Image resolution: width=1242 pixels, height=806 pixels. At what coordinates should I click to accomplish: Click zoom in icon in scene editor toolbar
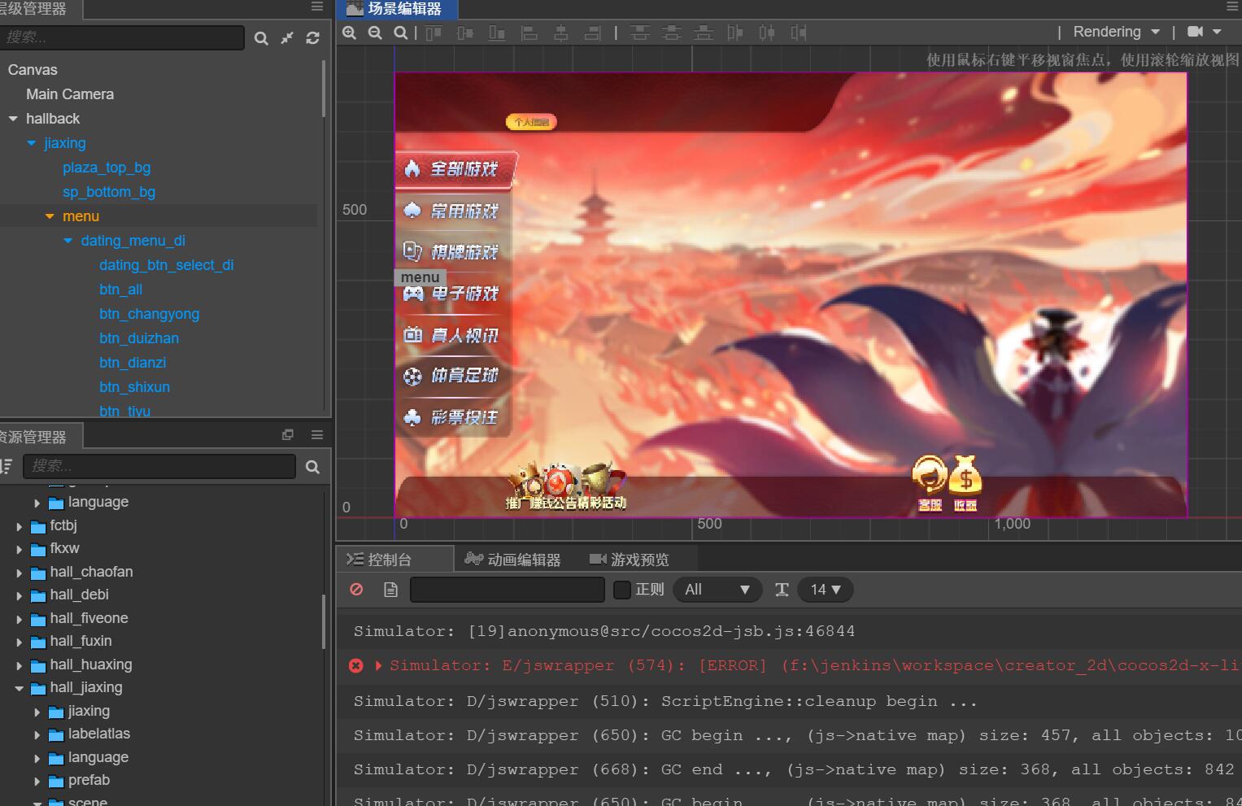click(x=349, y=33)
